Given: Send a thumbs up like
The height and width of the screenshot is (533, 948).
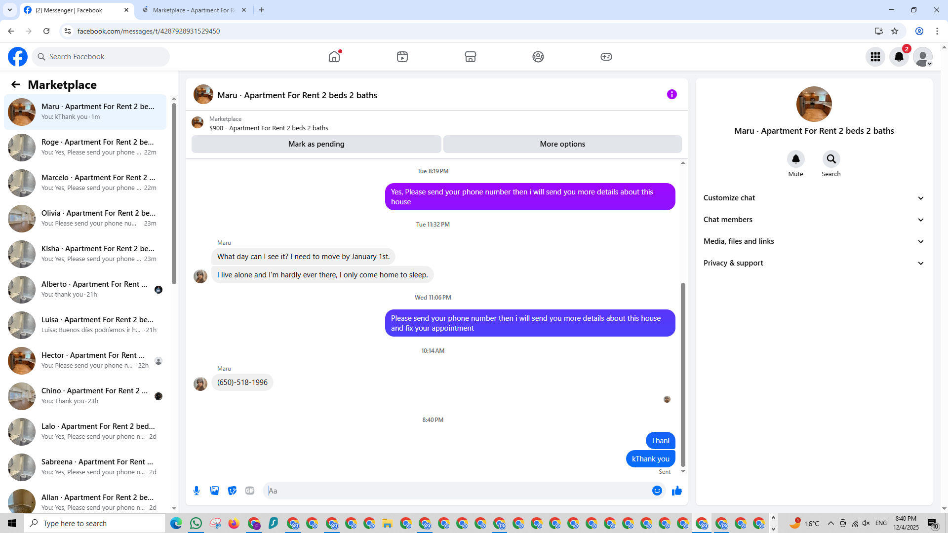Looking at the screenshot, I should click(x=677, y=491).
